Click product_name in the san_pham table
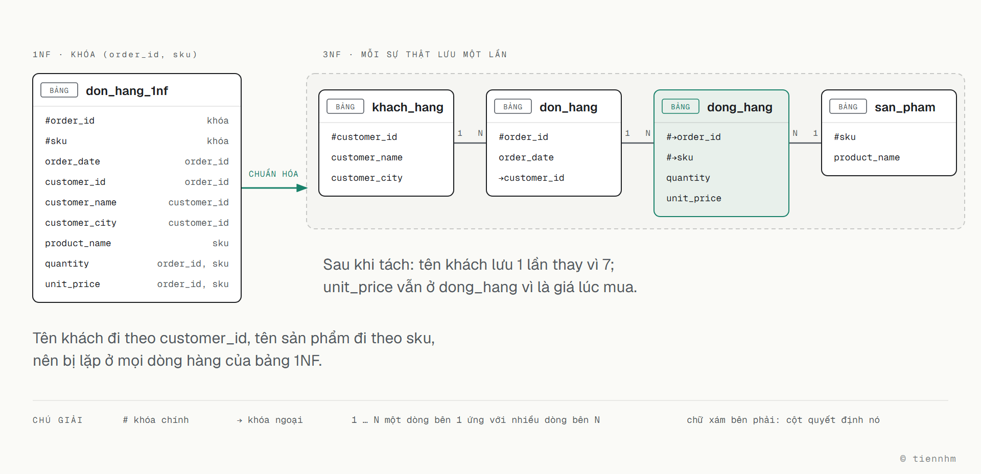The width and height of the screenshot is (981, 474). coord(867,157)
